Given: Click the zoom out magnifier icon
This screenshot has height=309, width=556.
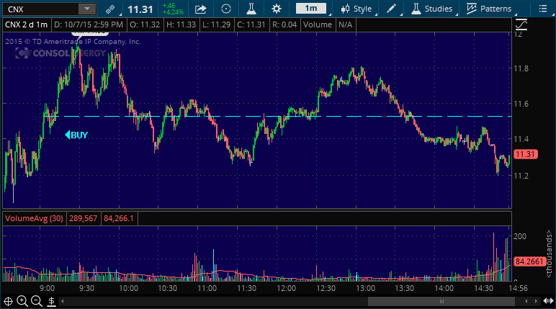Looking at the screenshot, I should click(36, 301).
